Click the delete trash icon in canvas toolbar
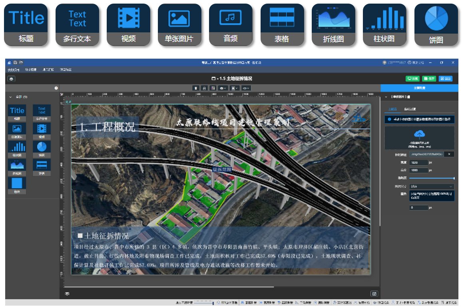464x308 pixels. [x=196, y=88]
